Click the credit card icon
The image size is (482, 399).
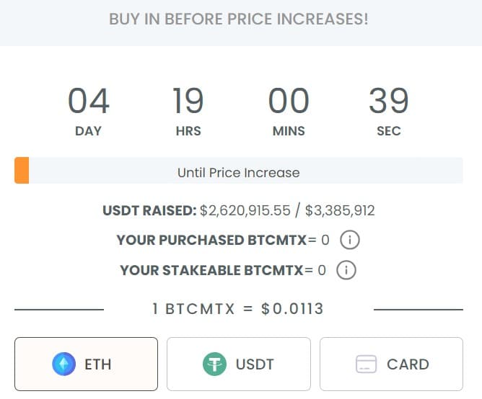[x=367, y=364]
